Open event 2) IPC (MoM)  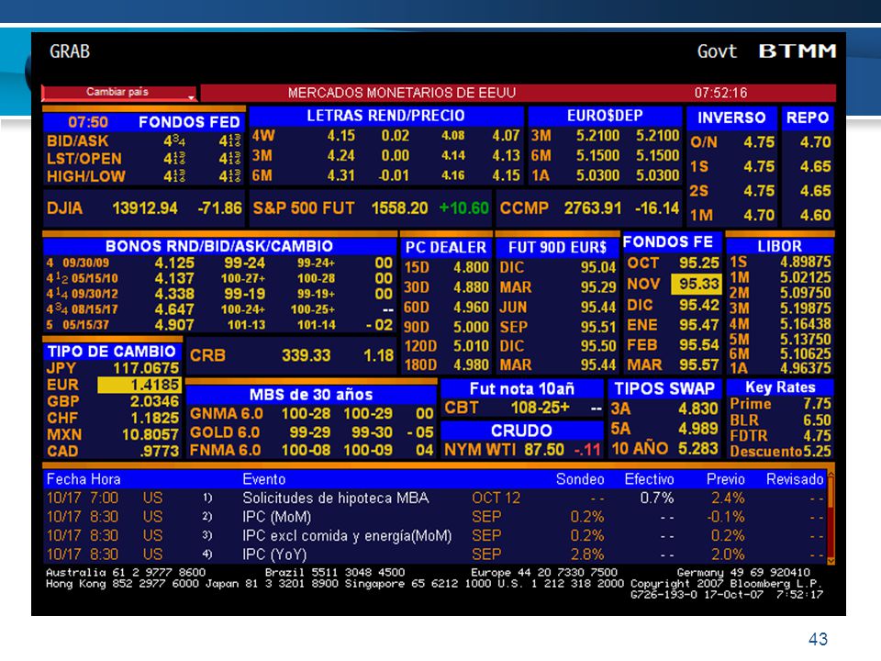[435, 517]
